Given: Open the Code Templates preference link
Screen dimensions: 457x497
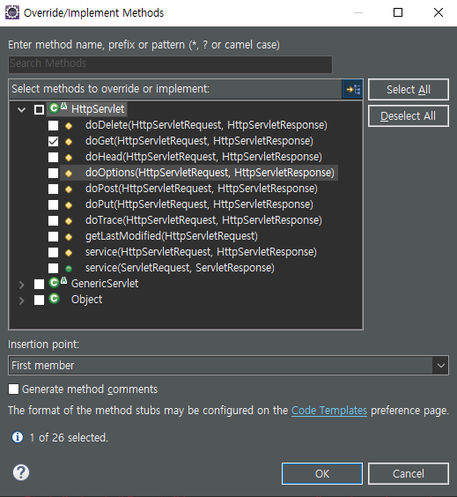Looking at the screenshot, I should pos(329,410).
